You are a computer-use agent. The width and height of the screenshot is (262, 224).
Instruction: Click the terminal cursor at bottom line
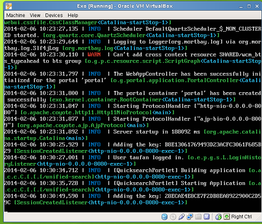(6, 212)
